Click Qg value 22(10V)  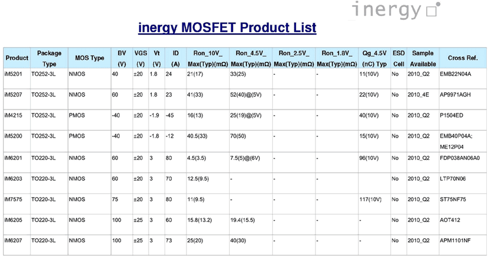(x=369, y=95)
